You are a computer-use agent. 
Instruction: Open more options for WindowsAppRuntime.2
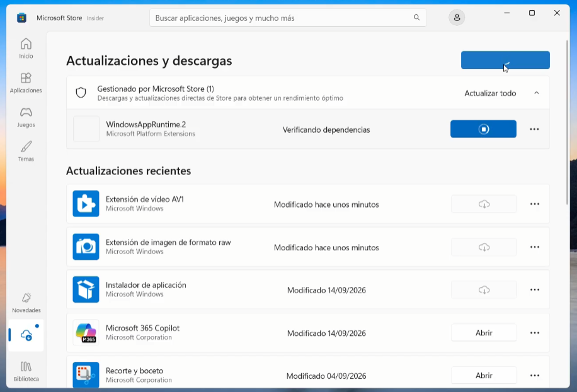click(534, 129)
